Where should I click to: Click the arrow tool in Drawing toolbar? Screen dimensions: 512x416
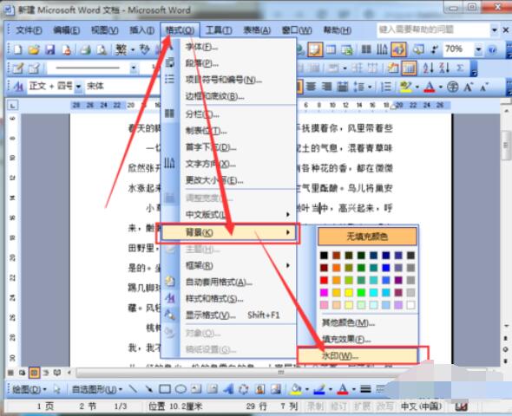coord(148,388)
